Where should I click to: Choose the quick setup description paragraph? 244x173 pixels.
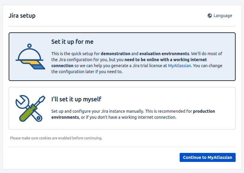click(137, 63)
